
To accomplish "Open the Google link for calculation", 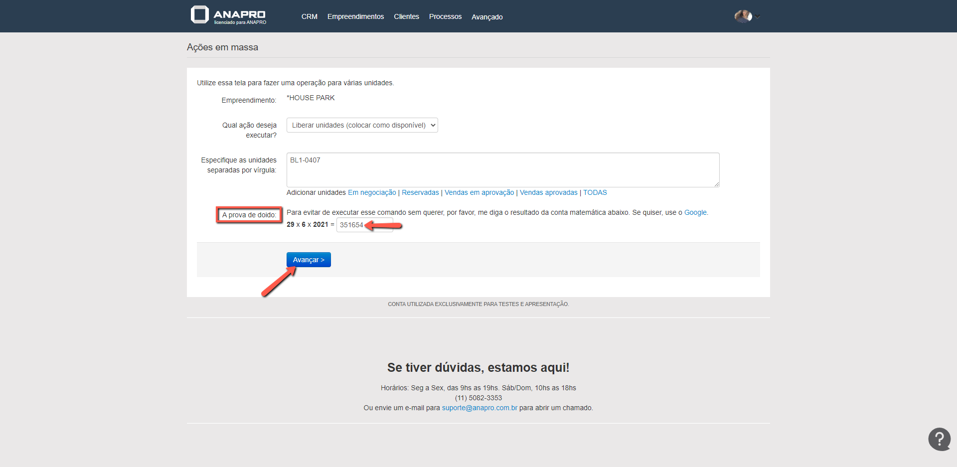I will tap(695, 212).
